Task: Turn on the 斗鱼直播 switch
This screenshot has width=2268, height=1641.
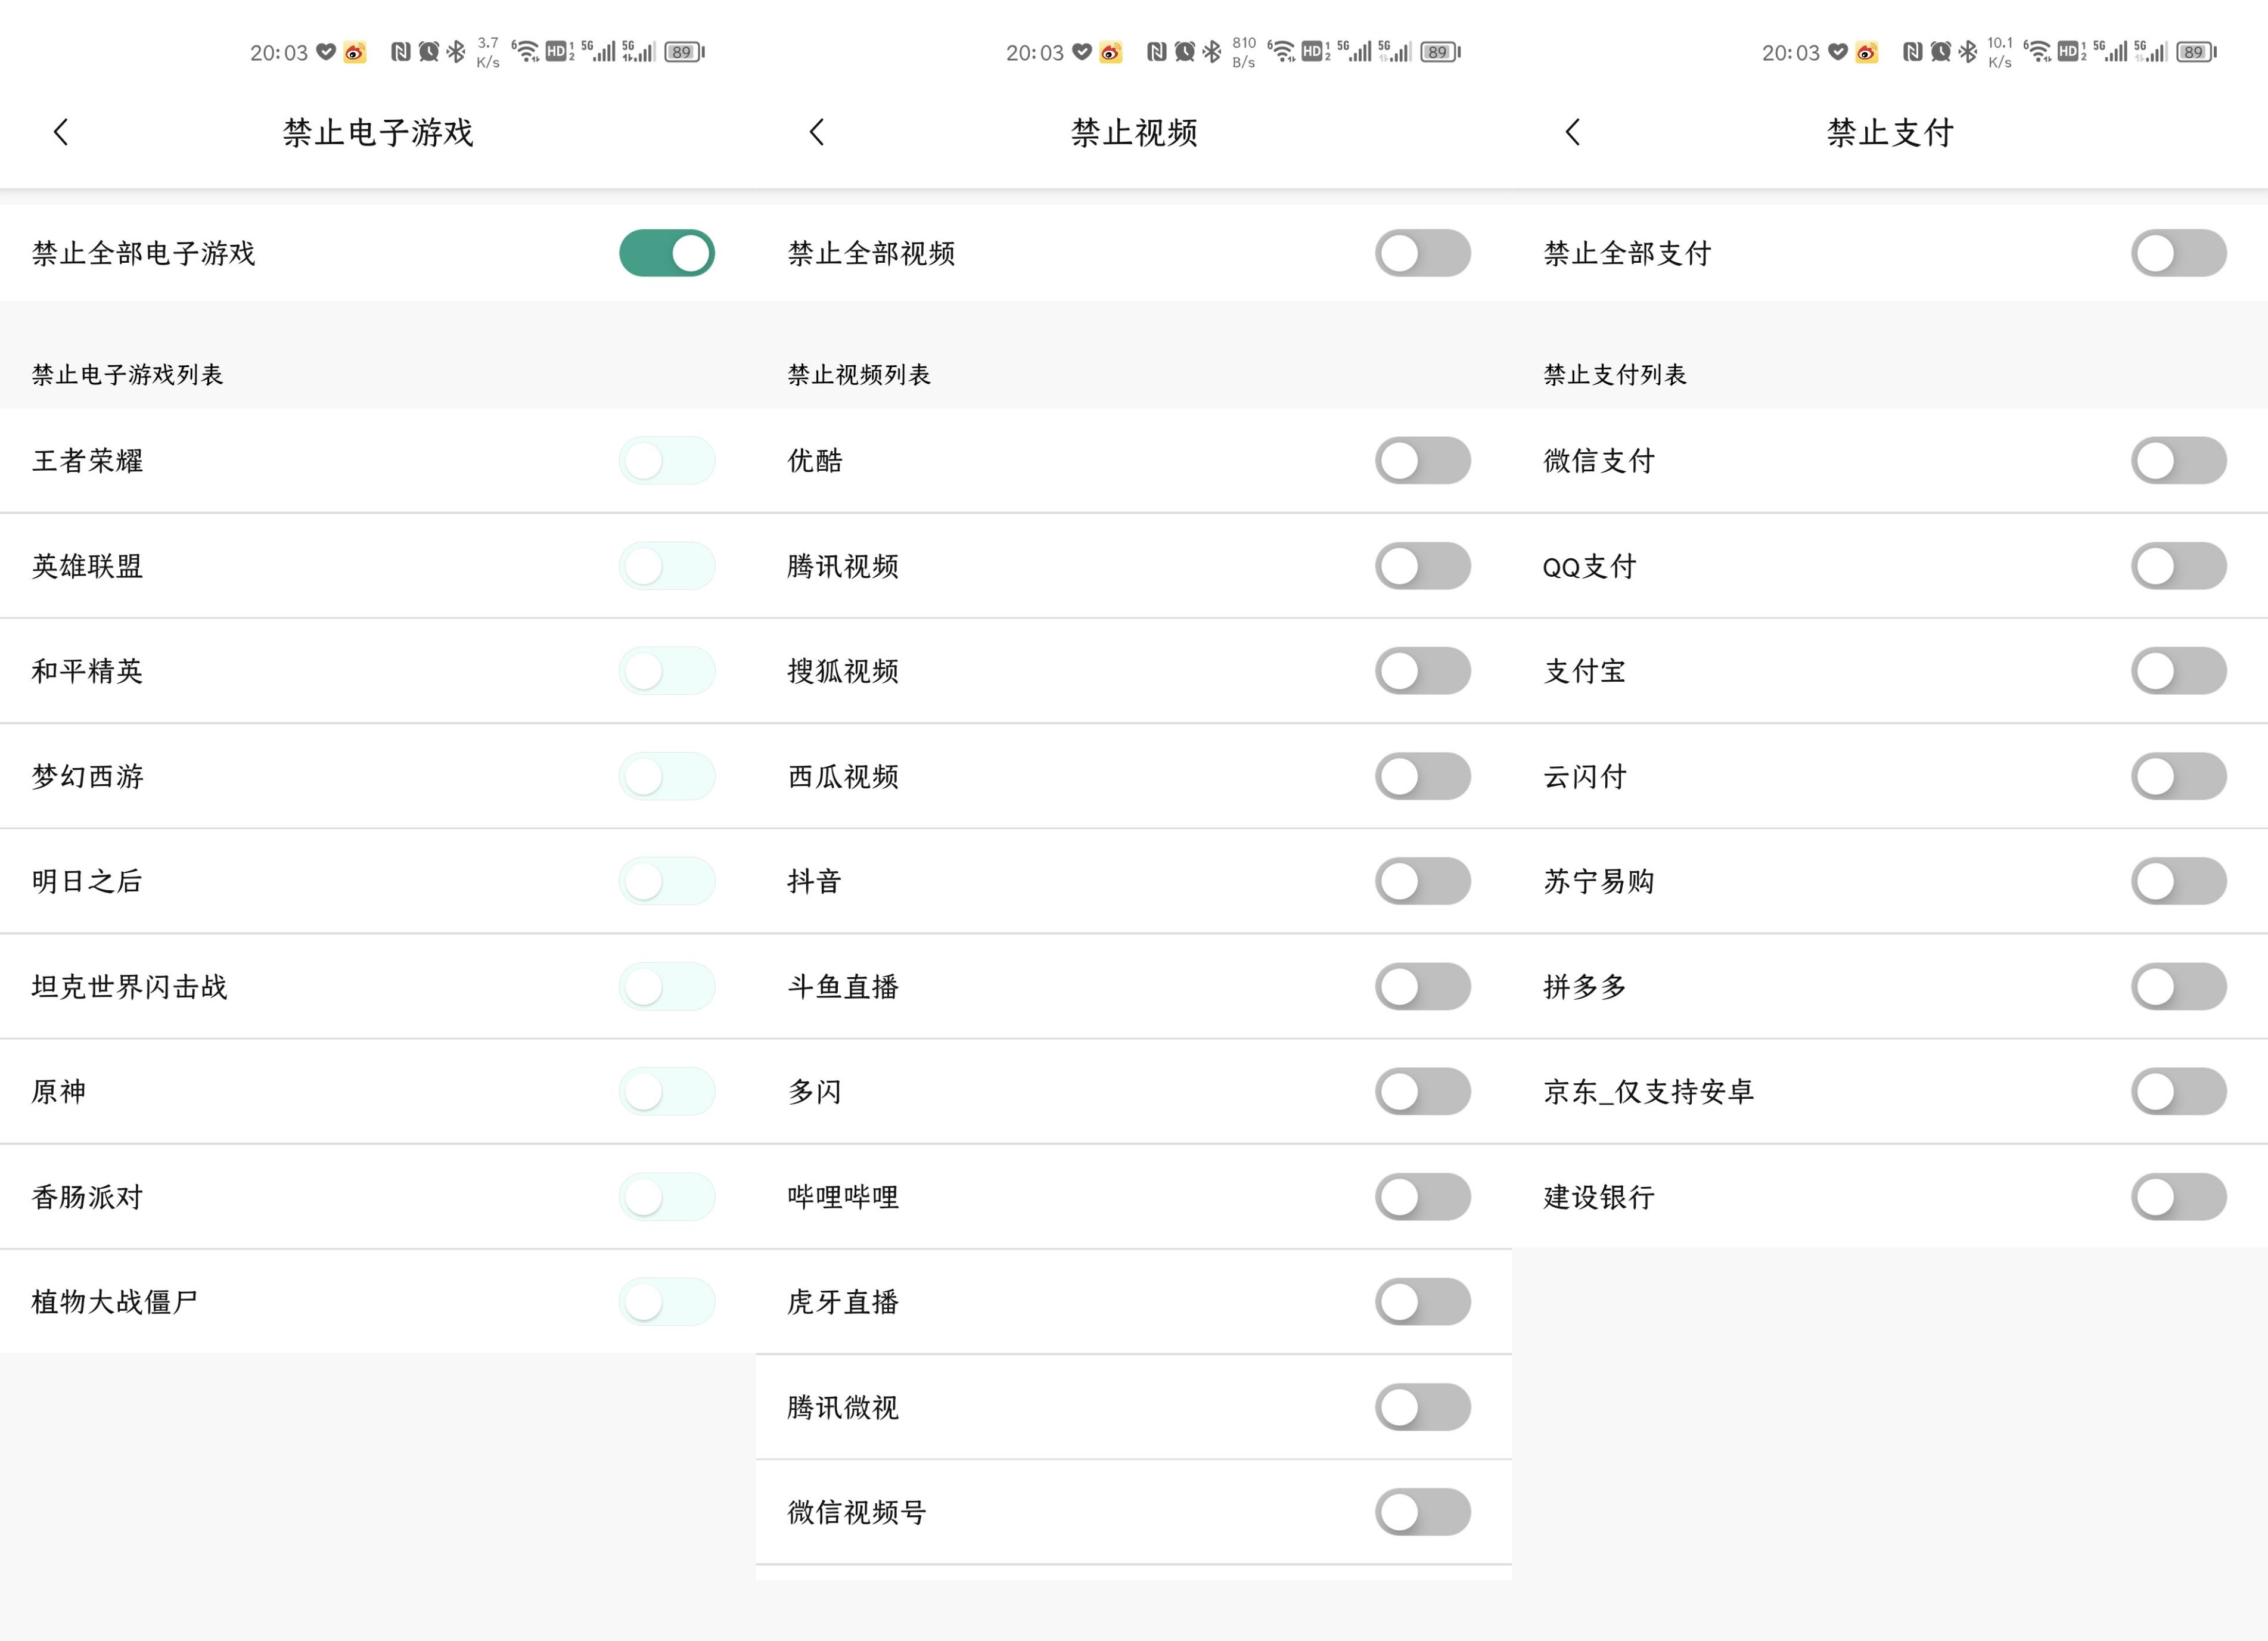Action: 1423,987
